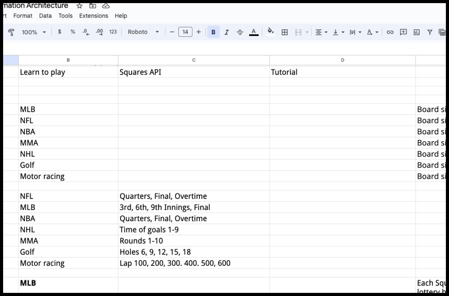Select the 'Squares API' cell
The height and width of the screenshot is (296, 449).
coord(194,72)
